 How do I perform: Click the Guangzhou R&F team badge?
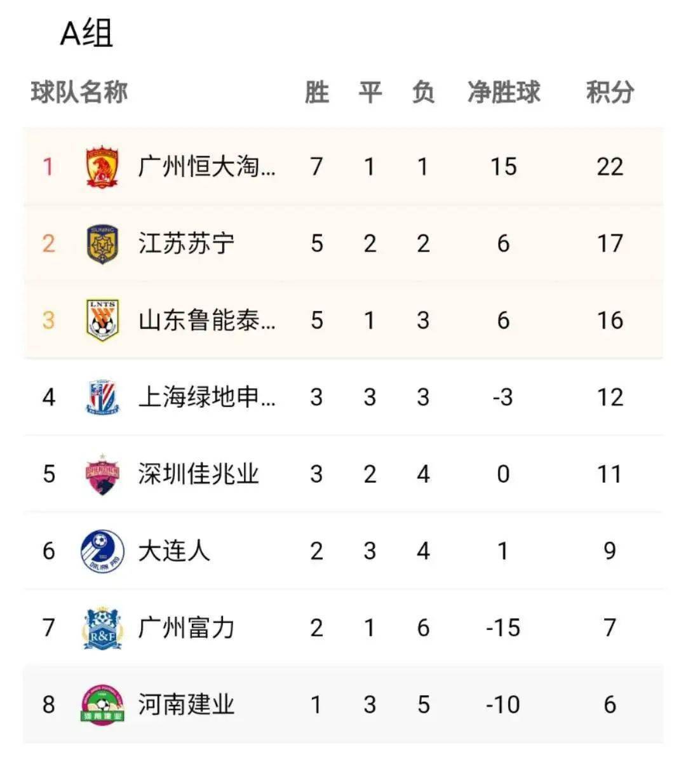point(102,628)
